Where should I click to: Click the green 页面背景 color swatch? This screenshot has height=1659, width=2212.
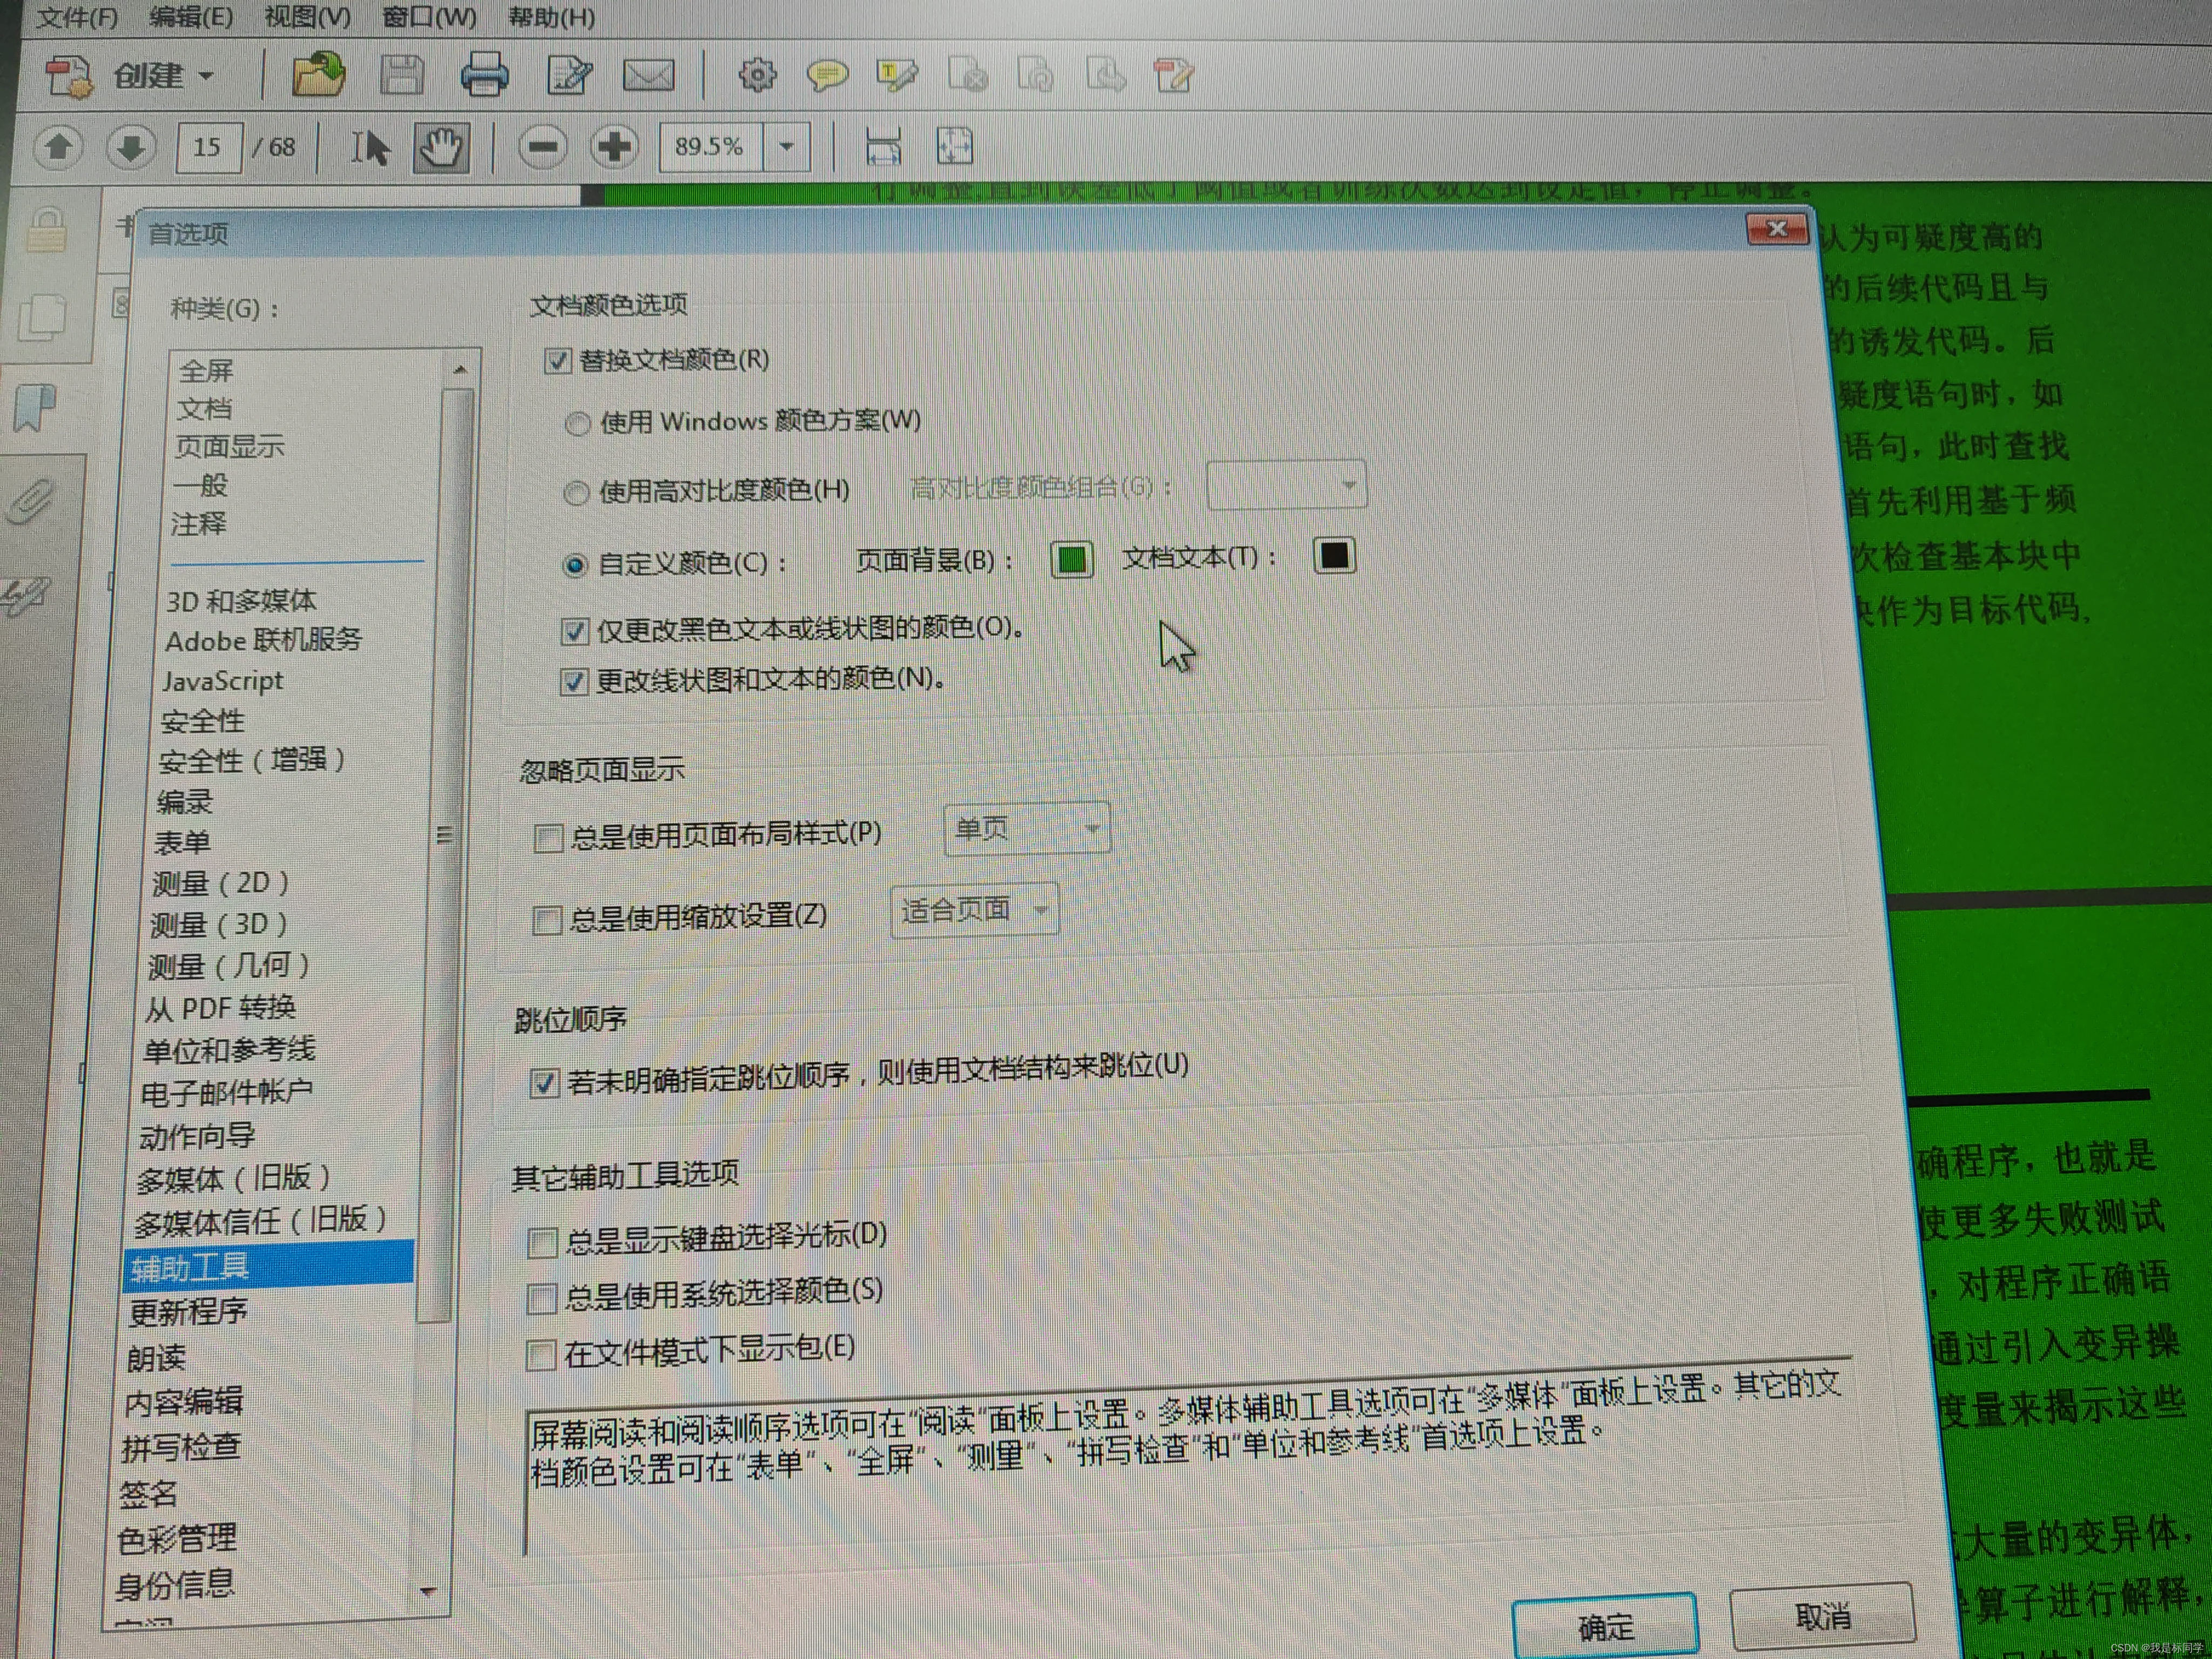click(1071, 559)
